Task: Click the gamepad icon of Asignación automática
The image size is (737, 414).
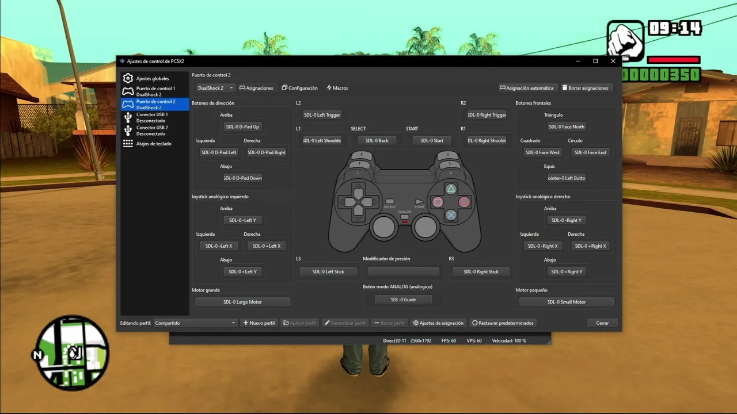Action: [503, 88]
